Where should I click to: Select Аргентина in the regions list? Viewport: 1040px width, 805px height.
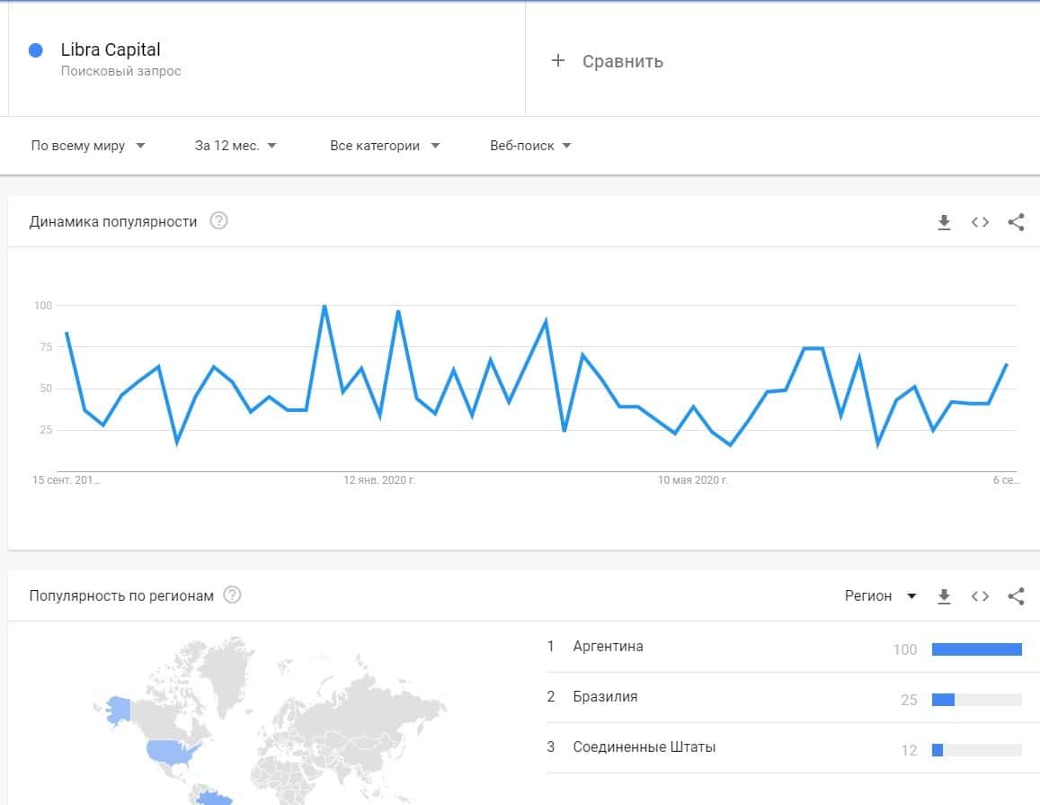coord(608,647)
